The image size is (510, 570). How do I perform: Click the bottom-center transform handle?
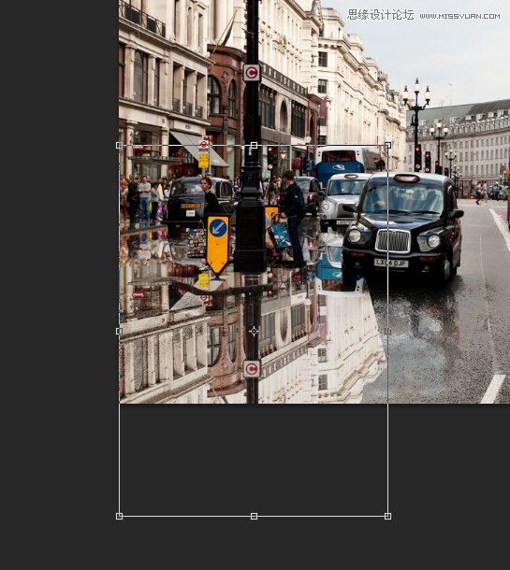click(255, 516)
